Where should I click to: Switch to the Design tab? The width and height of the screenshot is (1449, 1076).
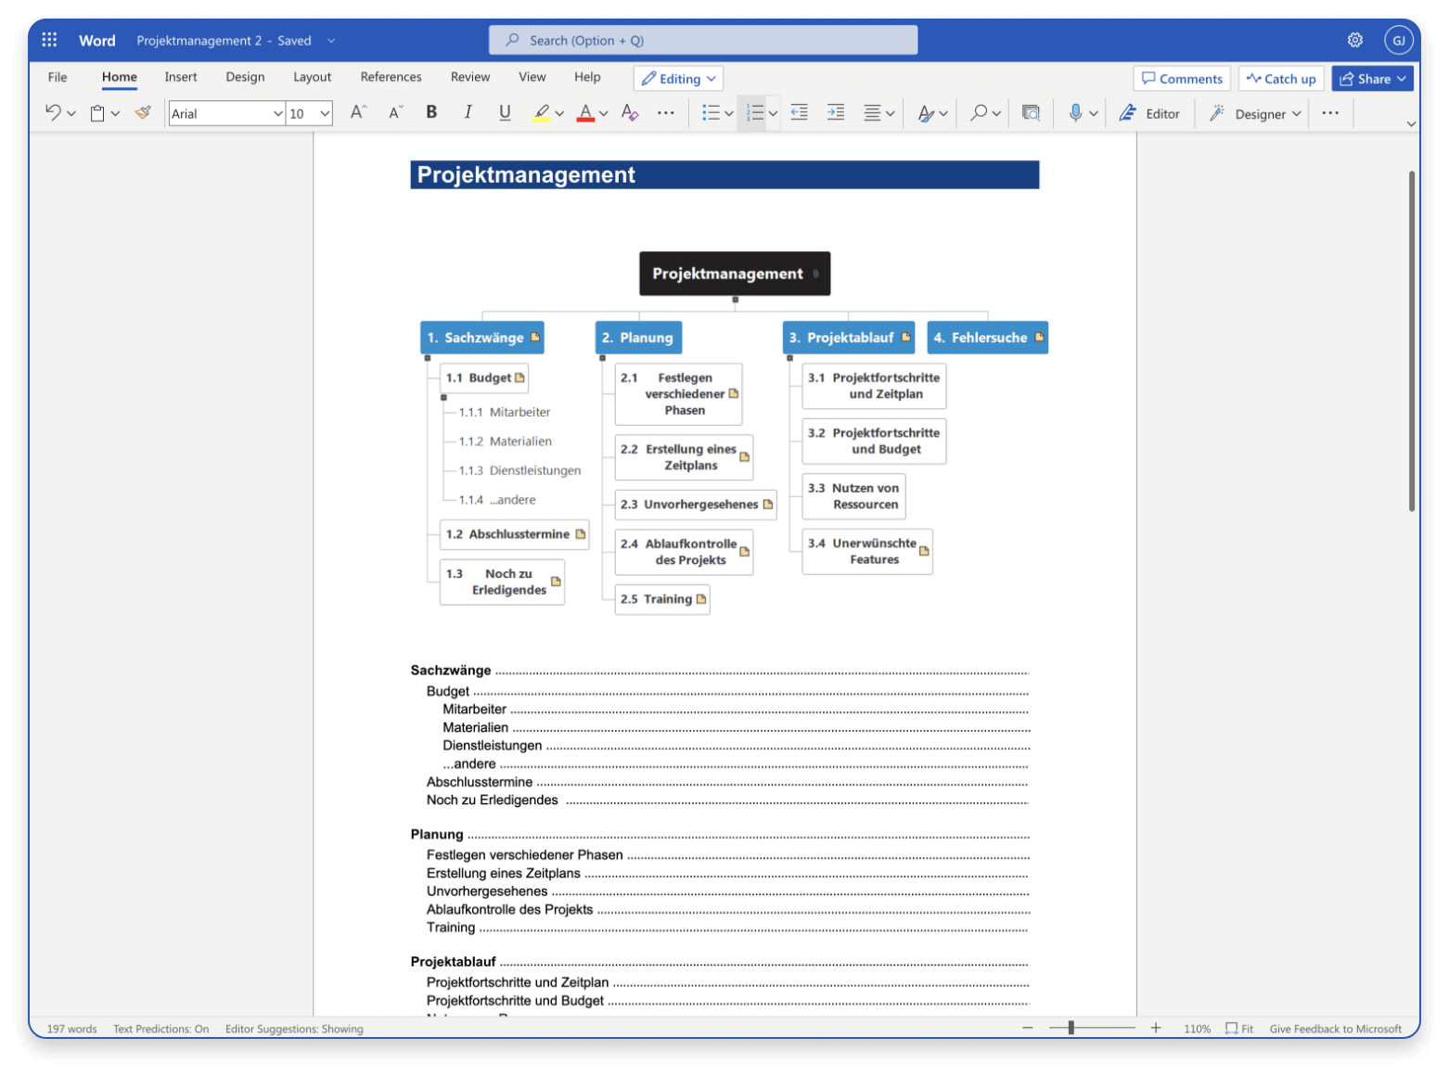pos(245,77)
